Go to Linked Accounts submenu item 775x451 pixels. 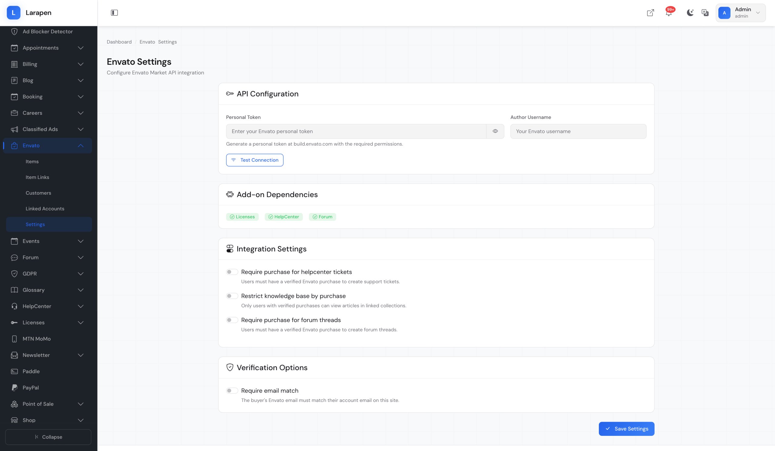pyautogui.click(x=45, y=209)
